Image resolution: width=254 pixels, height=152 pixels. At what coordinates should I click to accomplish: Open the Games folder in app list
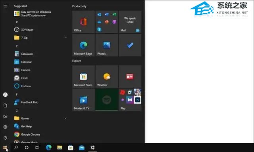tap(40, 118)
